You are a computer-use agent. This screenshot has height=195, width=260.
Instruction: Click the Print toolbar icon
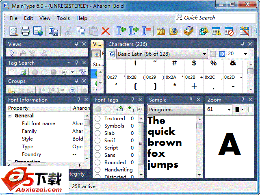tap(26, 31)
